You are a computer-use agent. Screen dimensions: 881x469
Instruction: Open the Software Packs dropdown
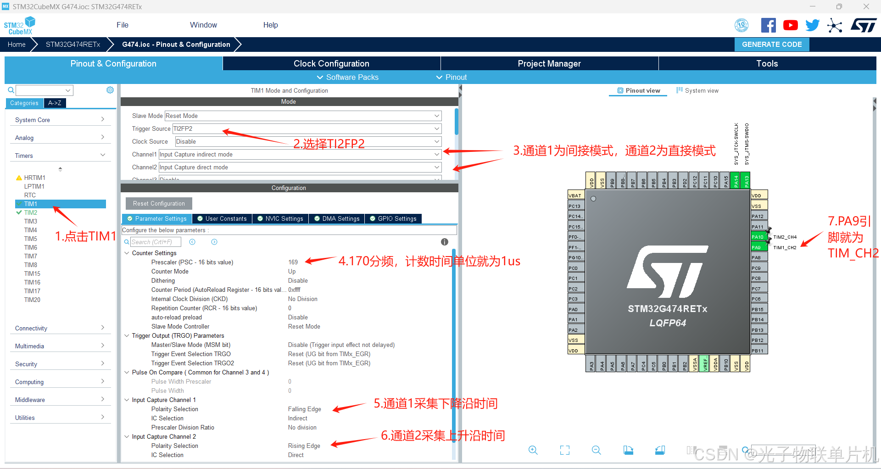click(x=348, y=77)
